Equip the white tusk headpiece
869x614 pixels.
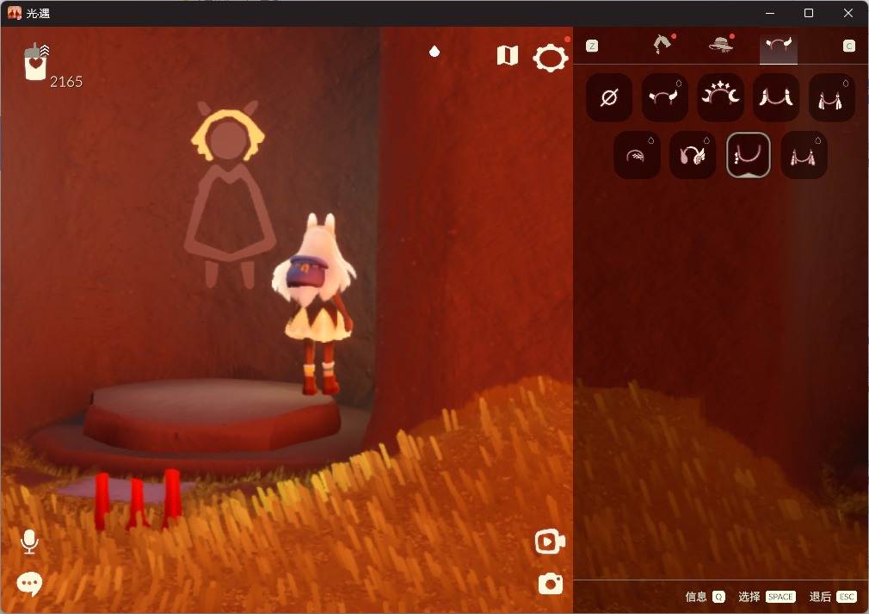776,97
